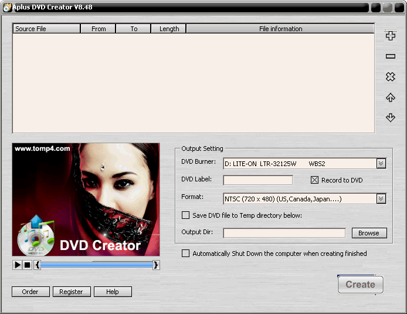Click the From column header

pyautogui.click(x=98, y=29)
